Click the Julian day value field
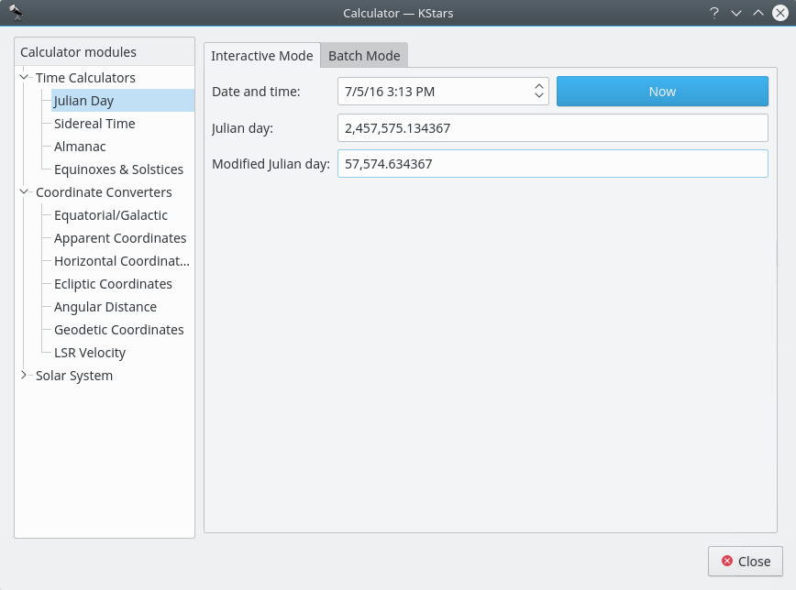Screen dimensions: 796x590 pyautogui.click(x=552, y=128)
